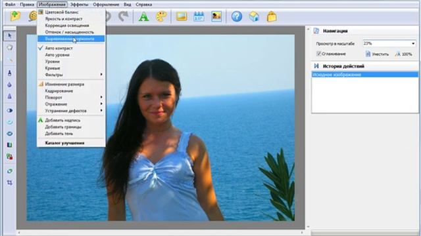This screenshot has width=421, height=236.
Task: Choose Оттенок / насыщенность menu item
Action: tap(71, 32)
